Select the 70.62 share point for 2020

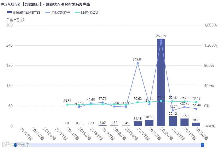[x=138, y=102]
